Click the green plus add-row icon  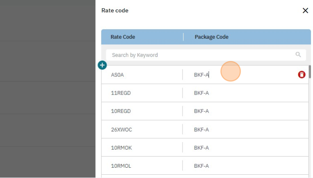point(102,65)
